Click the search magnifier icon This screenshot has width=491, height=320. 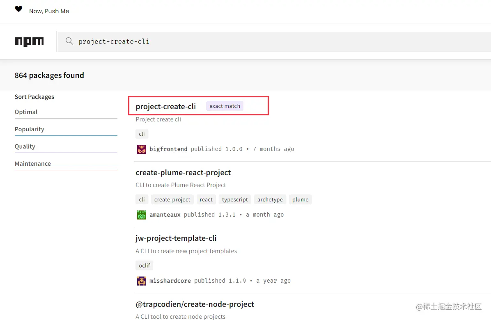[69, 41]
